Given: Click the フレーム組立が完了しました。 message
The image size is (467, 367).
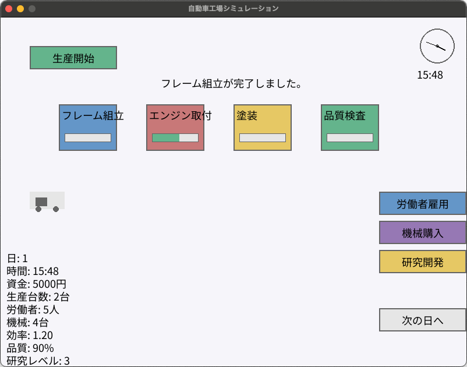Looking at the screenshot, I should point(231,84).
